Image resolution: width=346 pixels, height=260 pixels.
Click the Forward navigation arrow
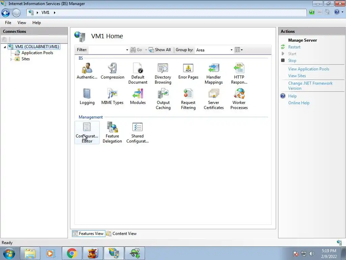(x=16, y=13)
